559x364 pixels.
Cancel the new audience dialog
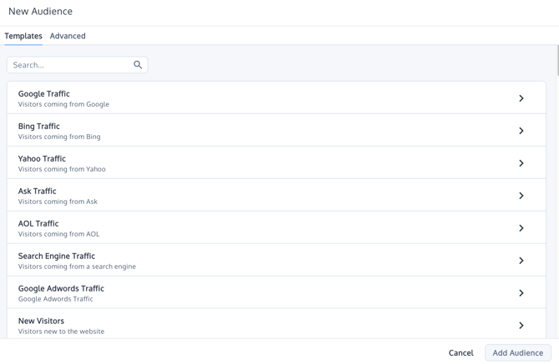click(461, 352)
